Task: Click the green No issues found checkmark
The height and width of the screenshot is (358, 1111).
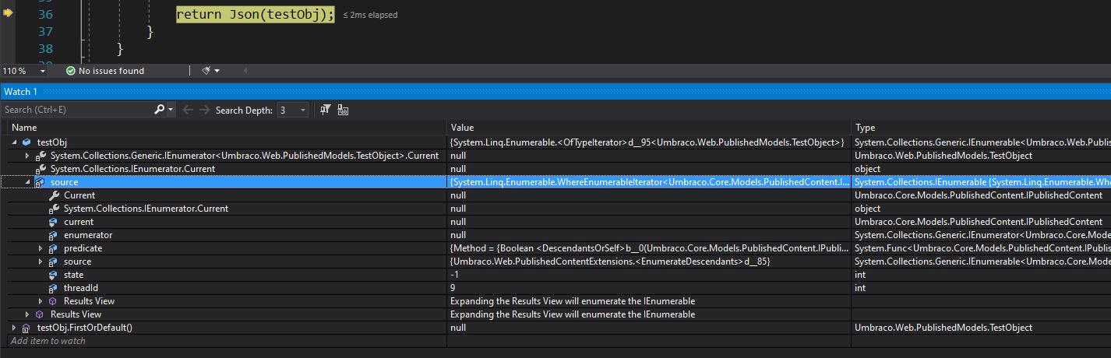Action: coord(71,71)
